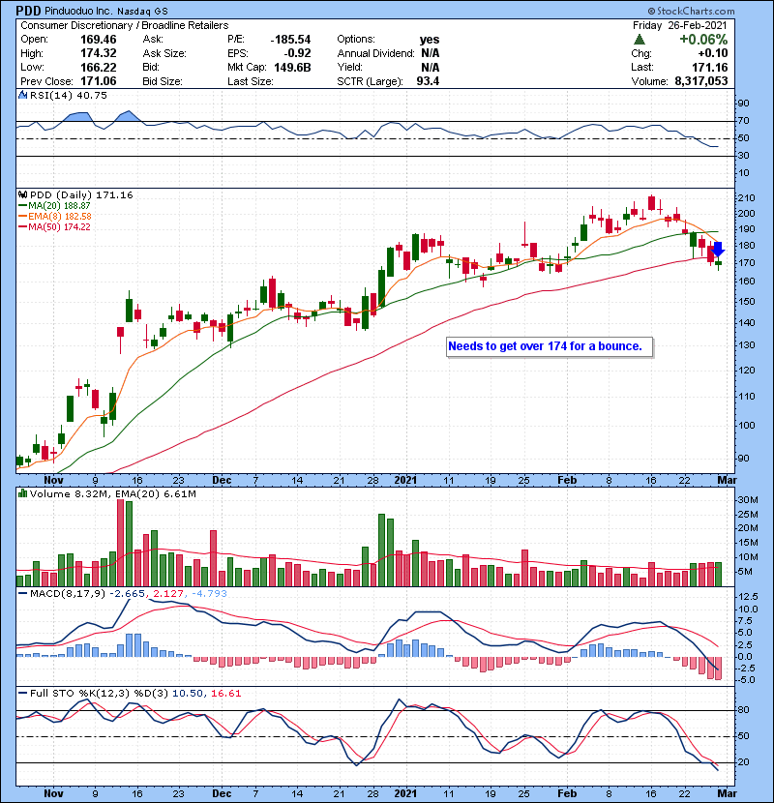Image resolution: width=774 pixels, height=803 pixels.
Task: Click the High value 174.32
Action: [x=99, y=53]
